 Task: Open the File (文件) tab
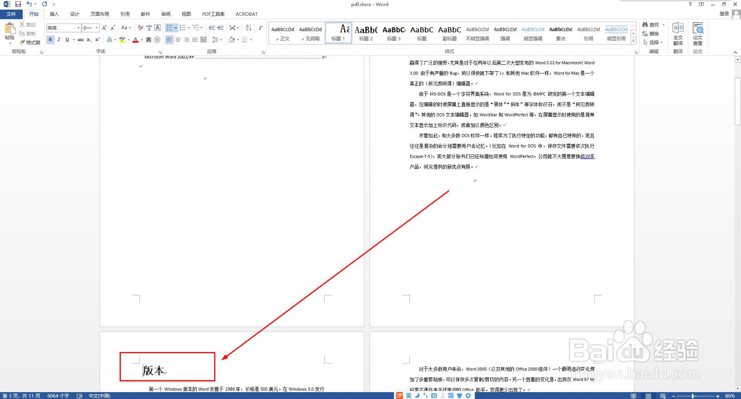tap(11, 14)
